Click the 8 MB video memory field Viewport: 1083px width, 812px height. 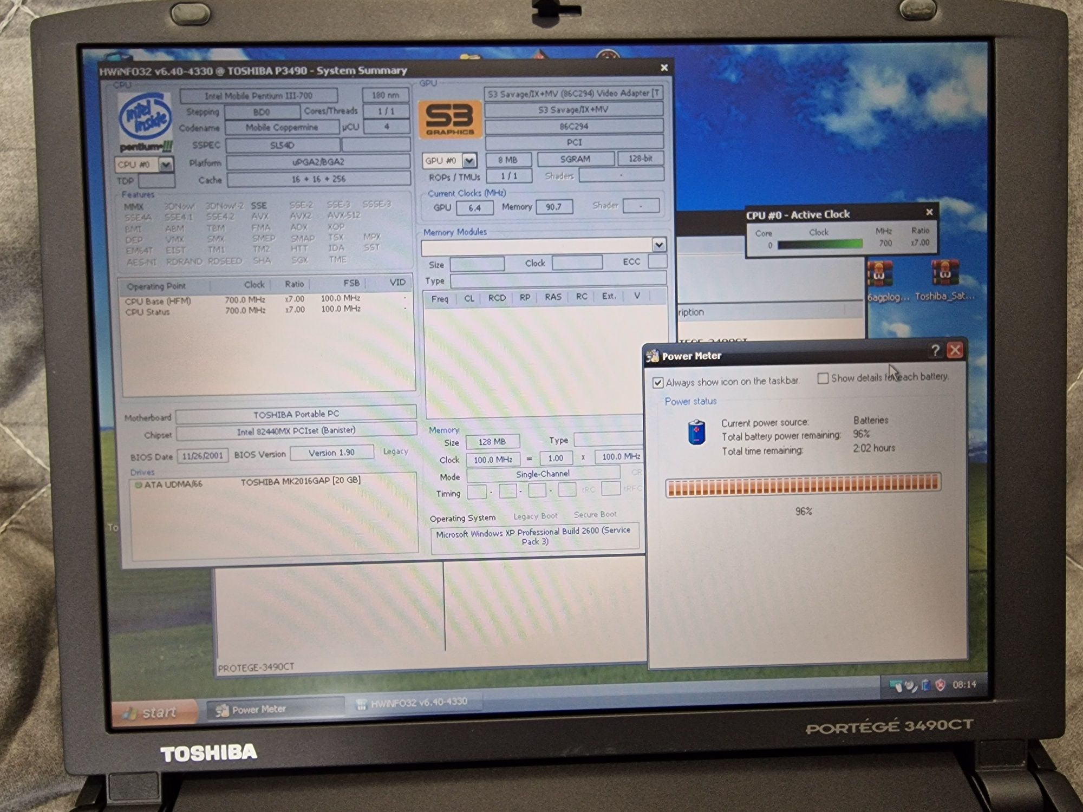[x=508, y=160]
